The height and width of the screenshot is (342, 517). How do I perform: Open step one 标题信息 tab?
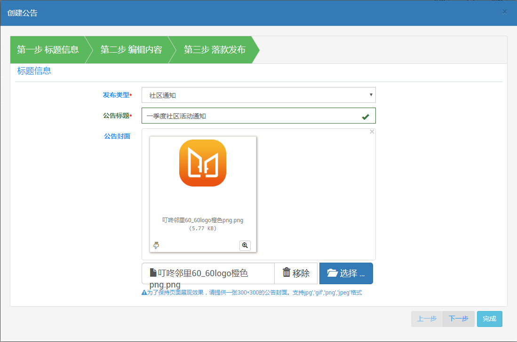click(48, 50)
